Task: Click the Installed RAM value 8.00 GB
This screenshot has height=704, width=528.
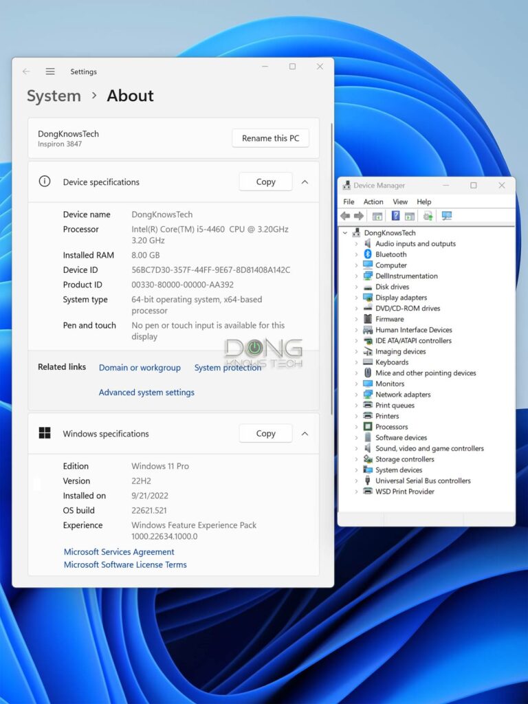Action: (146, 255)
